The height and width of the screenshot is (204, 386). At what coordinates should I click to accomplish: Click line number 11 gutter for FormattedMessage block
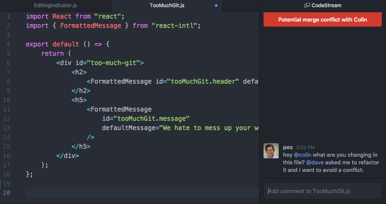pyautogui.click(x=7, y=109)
